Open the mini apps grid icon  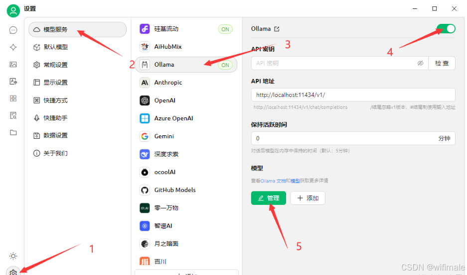click(13, 98)
